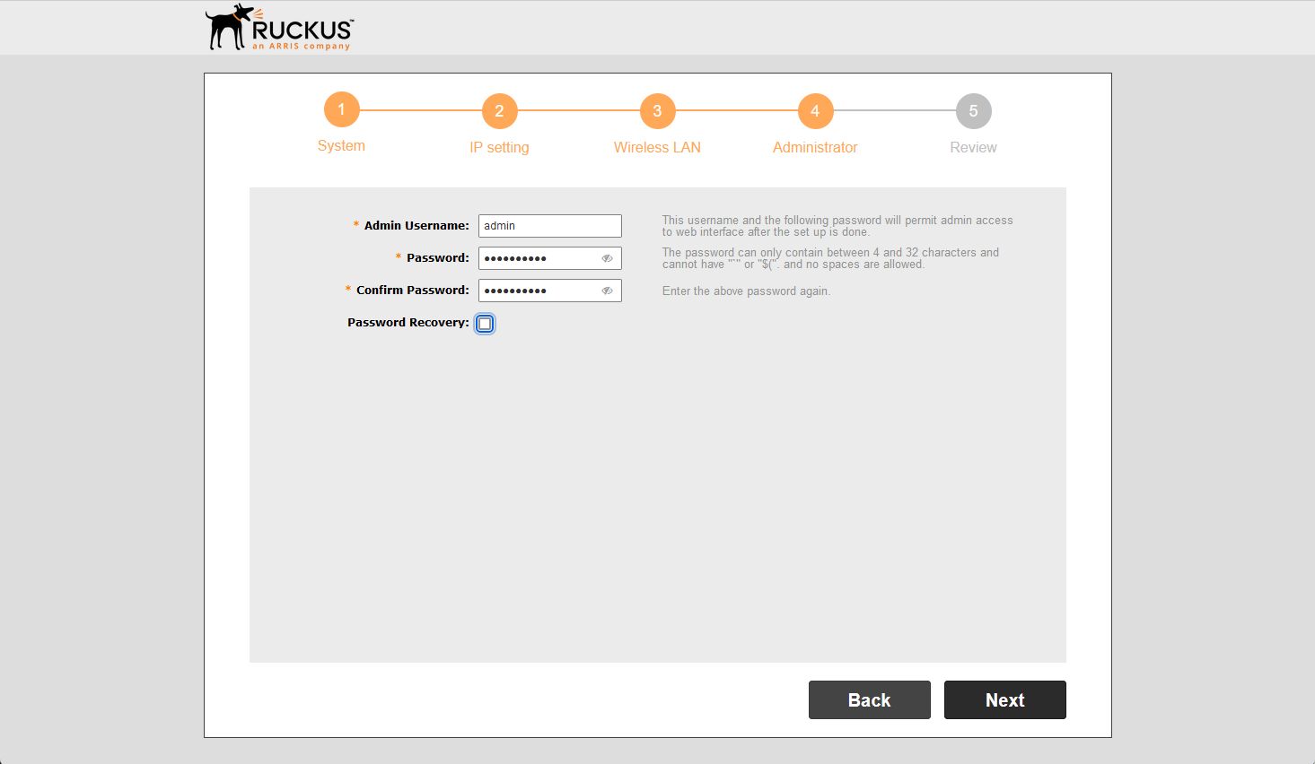The image size is (1315, 764).
Task: Click the Administrator step circle icon
Action: point(815,109)
